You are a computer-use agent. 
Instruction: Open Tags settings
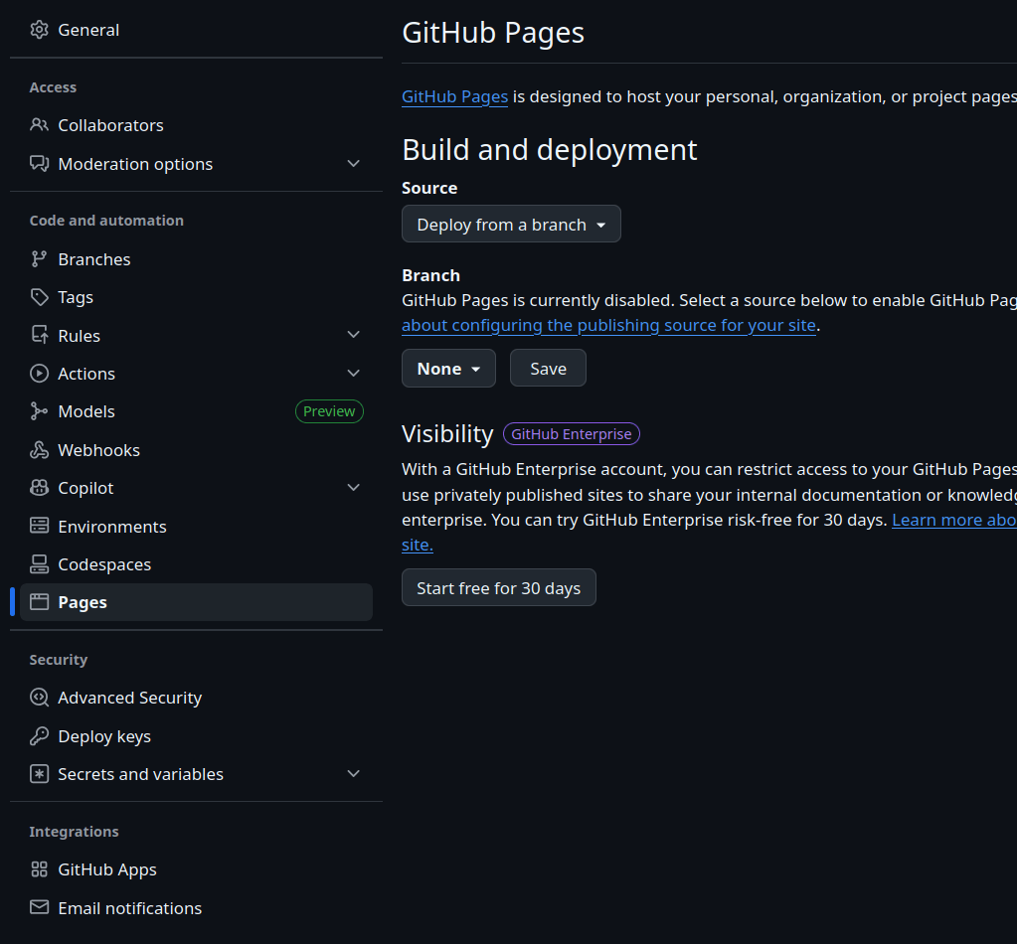196,297
